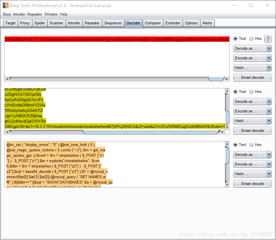Click down arrow of third panel vertical scrollbar
This screenshot has width=276, height=240.
click(x=227, y=185)
